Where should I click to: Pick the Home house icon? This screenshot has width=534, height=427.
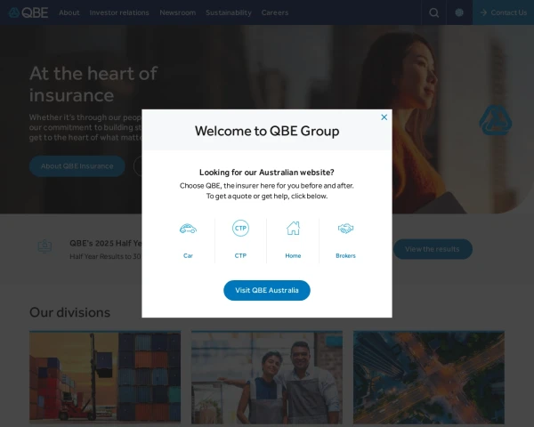293,228
